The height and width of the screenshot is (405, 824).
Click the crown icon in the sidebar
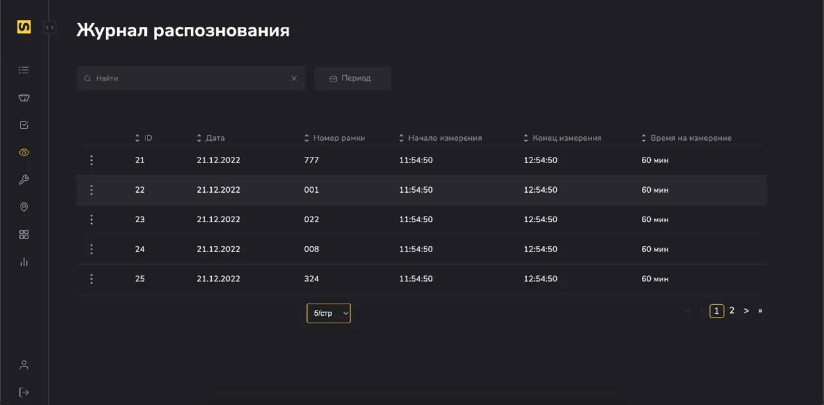[x=24, y=97]
